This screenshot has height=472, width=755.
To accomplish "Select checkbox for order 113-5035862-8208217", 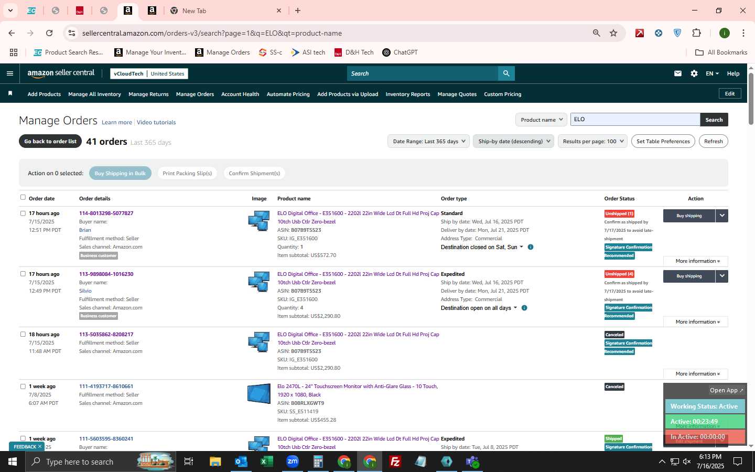I will pyautogui.click(x=23, y=334).
